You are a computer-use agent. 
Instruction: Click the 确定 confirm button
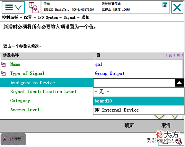coord(129,125)
